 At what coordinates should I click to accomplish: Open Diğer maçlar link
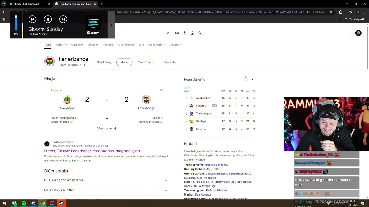tap(106, 129)
